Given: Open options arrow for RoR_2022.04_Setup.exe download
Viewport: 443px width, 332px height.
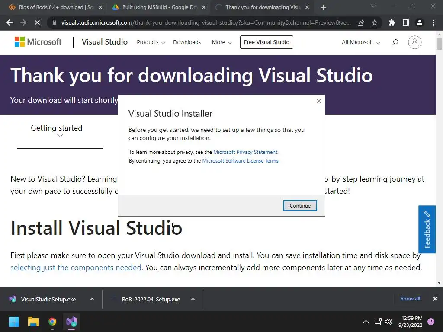Looking at the screenshot, I should point(193,299).
